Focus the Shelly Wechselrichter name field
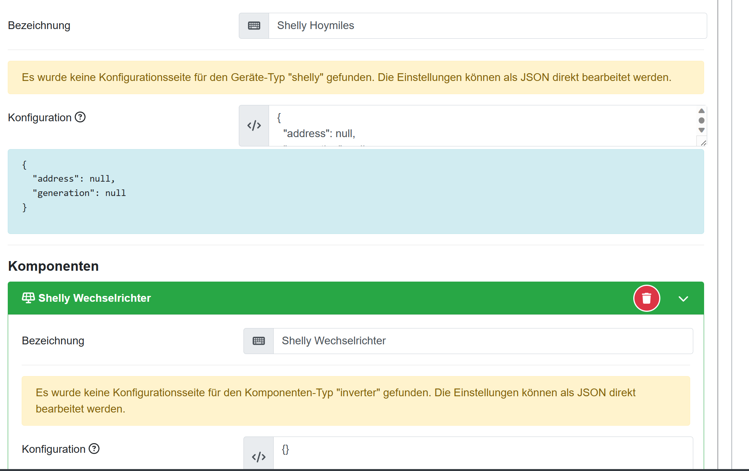 pyautogui.click(x=482, y=341)
